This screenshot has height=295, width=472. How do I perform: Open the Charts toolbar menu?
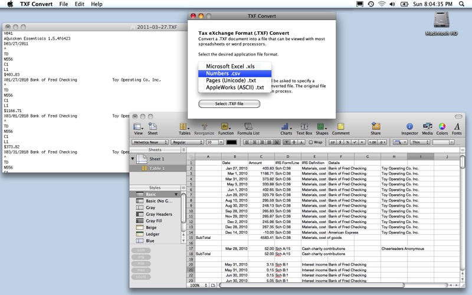click(286, 129)
